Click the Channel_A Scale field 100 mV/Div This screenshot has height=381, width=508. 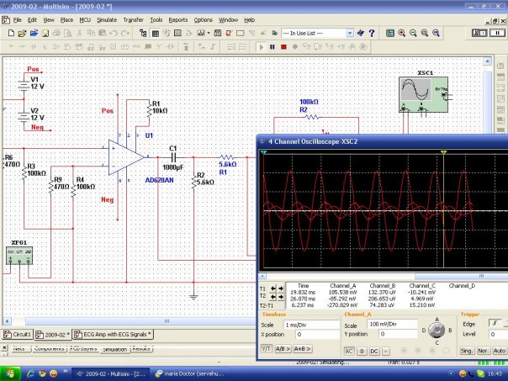click(392, 324)
